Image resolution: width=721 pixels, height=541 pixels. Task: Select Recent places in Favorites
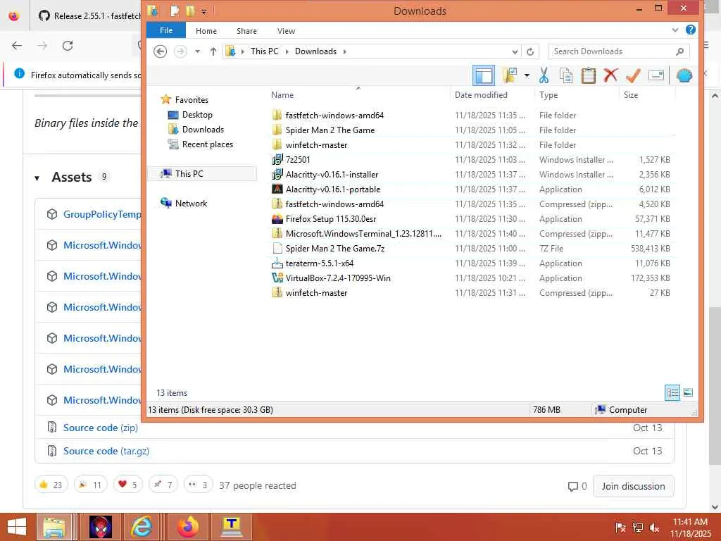tap(208, 144)
